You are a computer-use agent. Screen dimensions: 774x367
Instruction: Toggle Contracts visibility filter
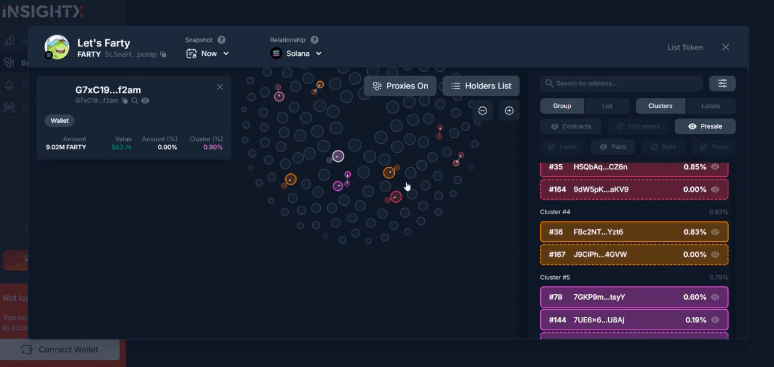(570, 126)
